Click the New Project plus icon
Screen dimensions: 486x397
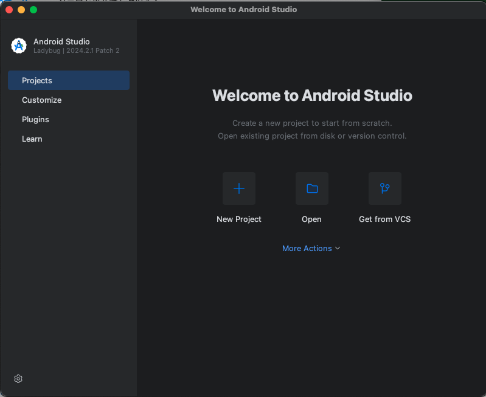click(239, 188)
